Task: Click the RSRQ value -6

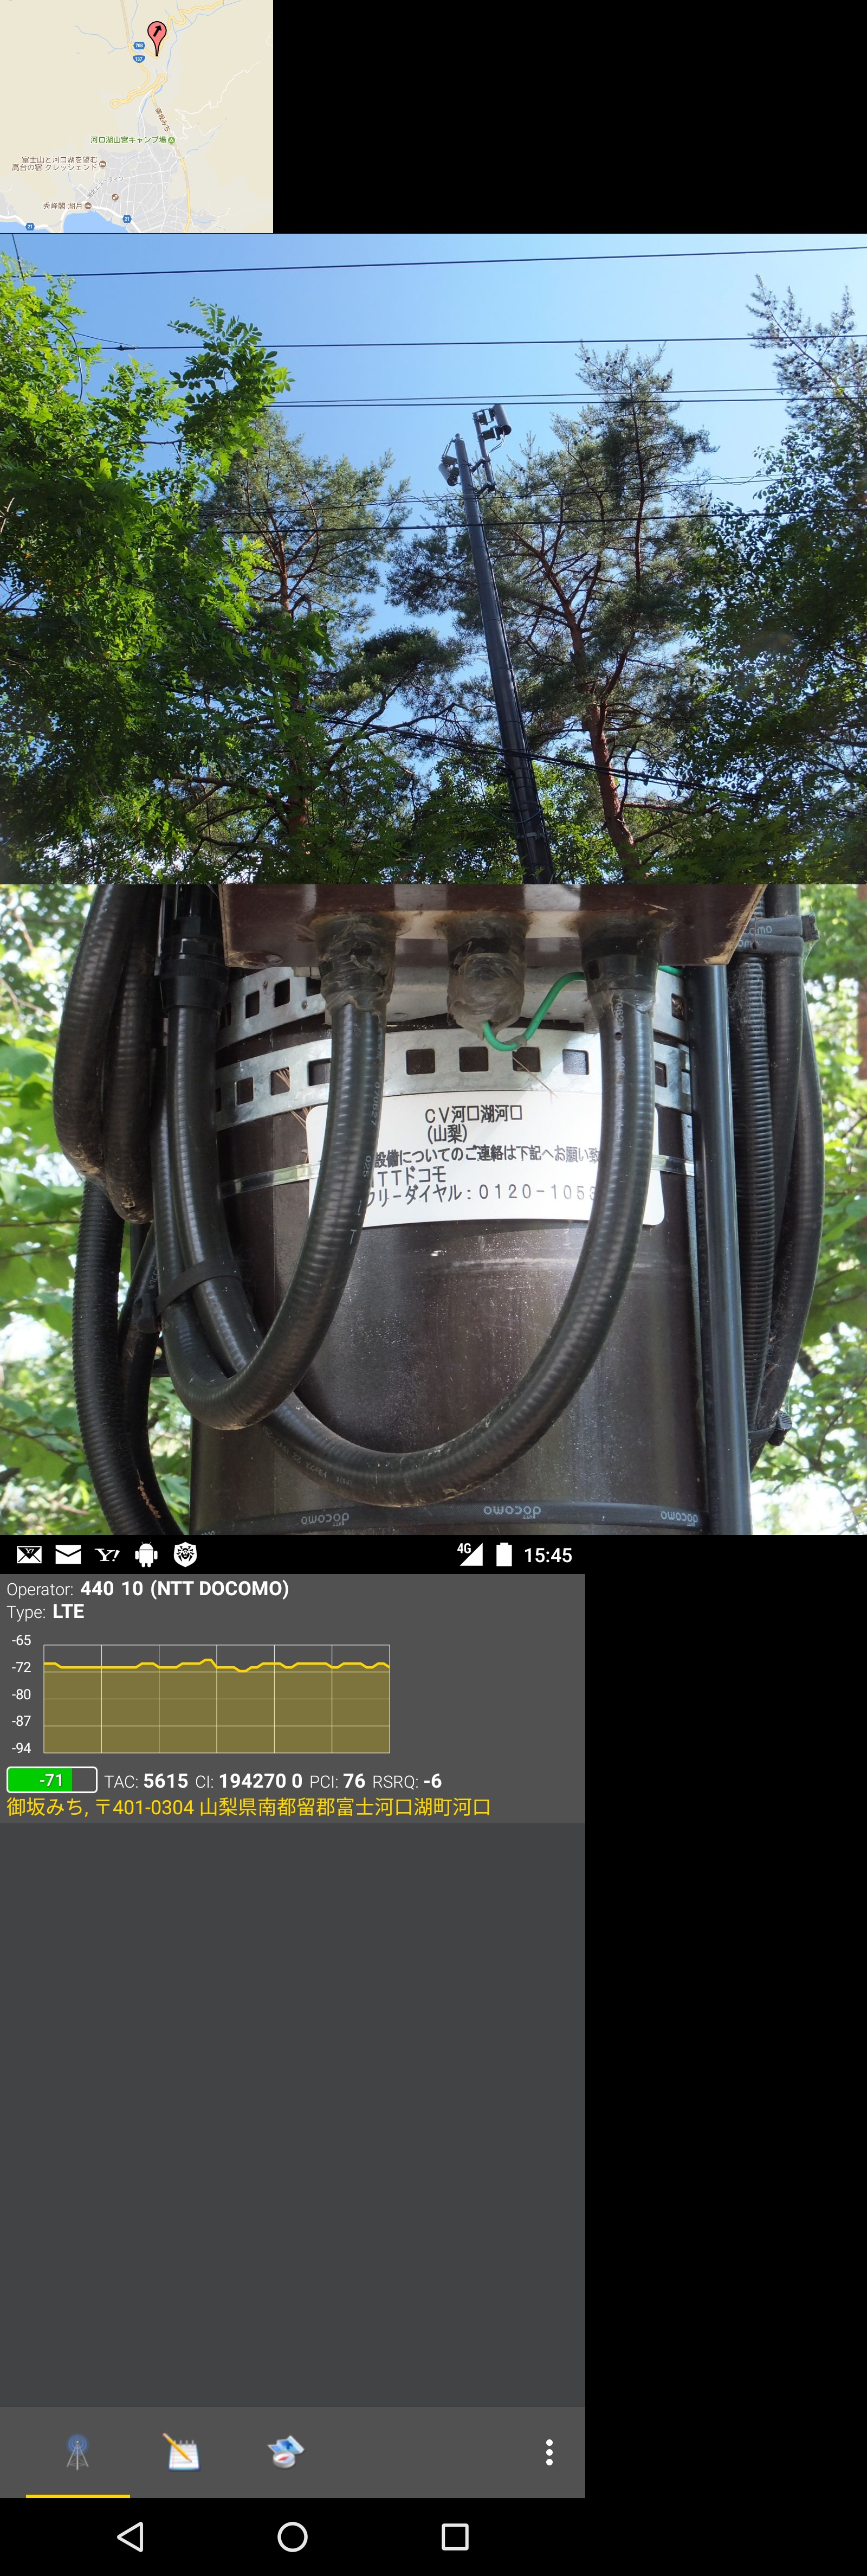Action: (432, 1781)
